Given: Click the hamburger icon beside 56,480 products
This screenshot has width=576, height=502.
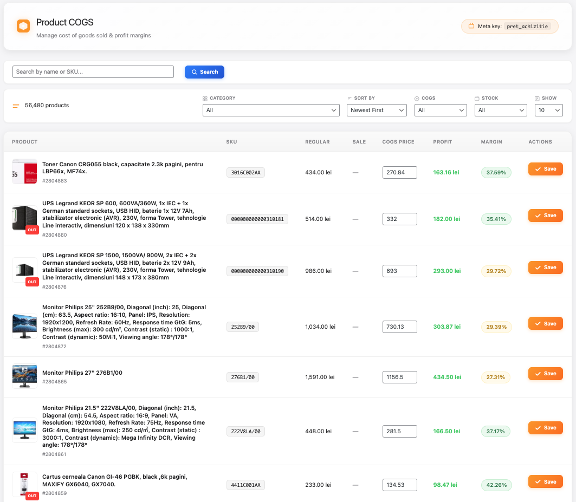Looking at the screenshot, I should click(x=16, y=106).
